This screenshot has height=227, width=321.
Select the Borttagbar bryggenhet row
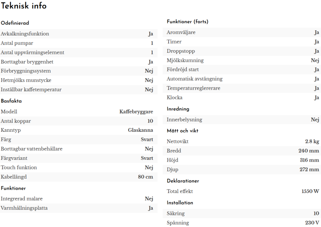click(x=79, y=62)
